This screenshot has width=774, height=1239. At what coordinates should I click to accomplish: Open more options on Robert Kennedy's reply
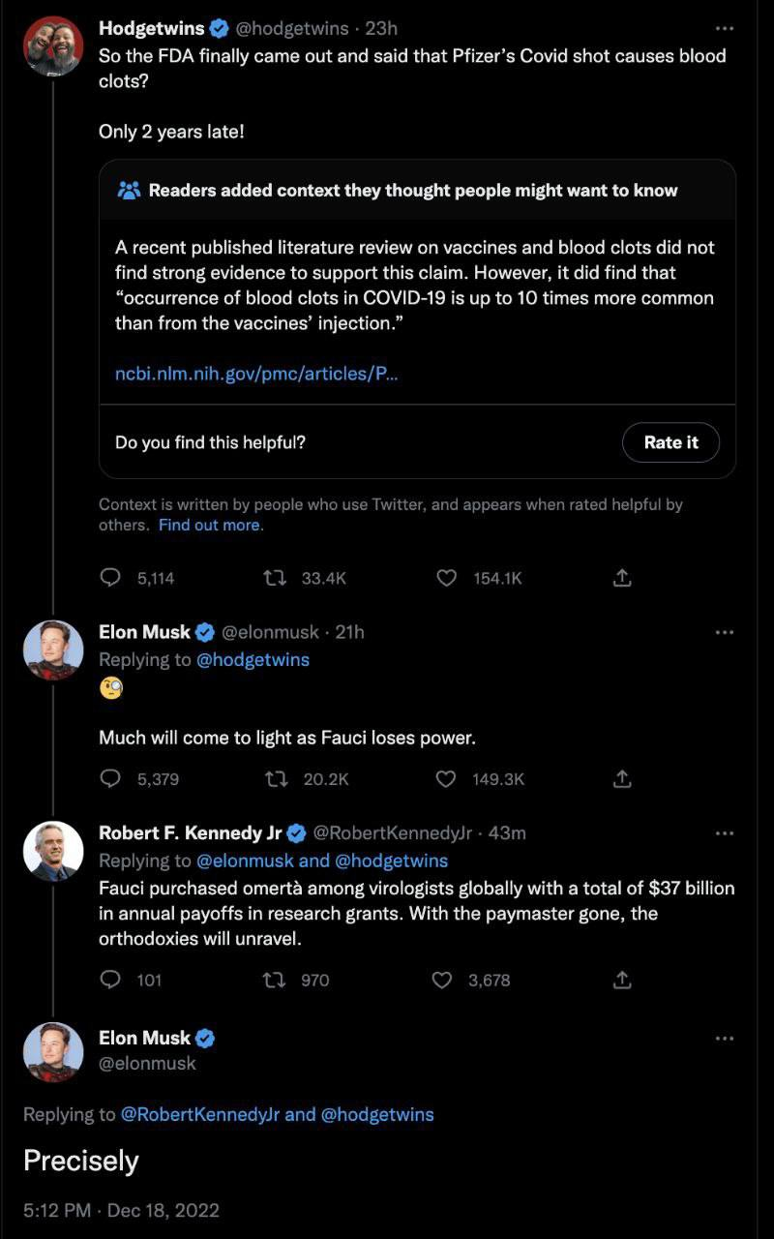pyautogui.click(x=725, y=833)
